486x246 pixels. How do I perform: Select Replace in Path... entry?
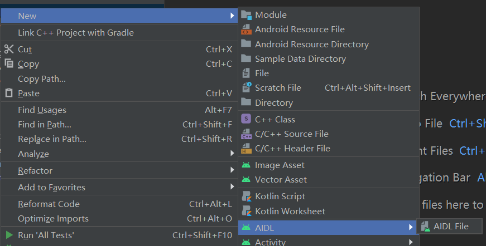point(119,139)
